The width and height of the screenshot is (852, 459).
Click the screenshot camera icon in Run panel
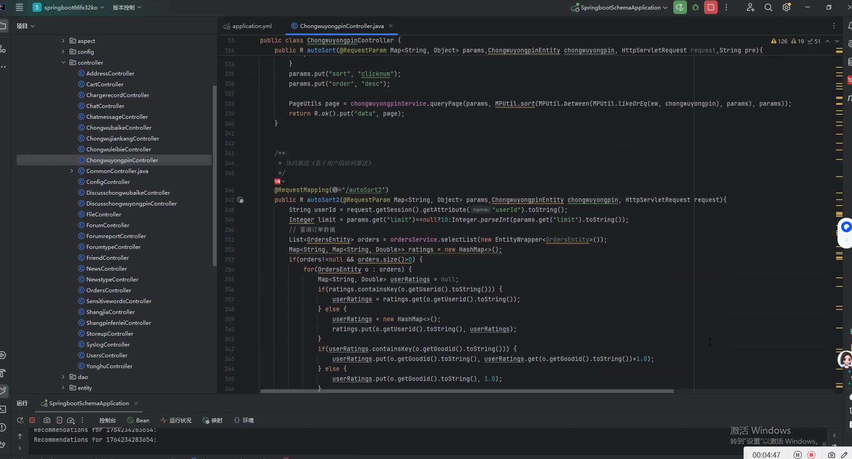(47, 420)
